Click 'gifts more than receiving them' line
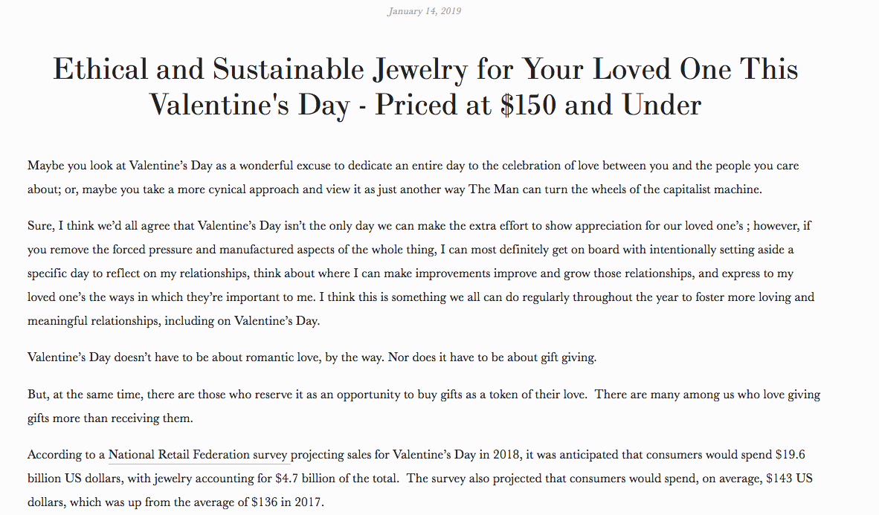Image resolution: width=879 pixels, height=515 pixels. point(111,418)
